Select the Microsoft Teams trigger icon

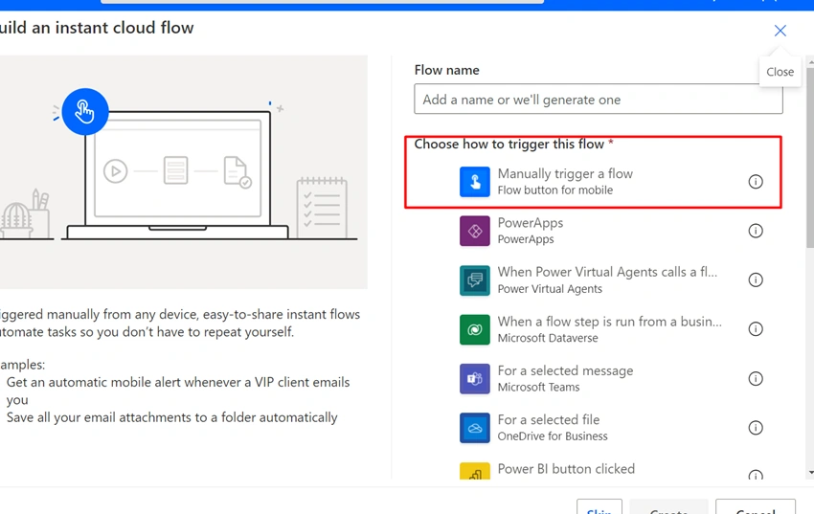pyautogui.click(x=474, y=379)
